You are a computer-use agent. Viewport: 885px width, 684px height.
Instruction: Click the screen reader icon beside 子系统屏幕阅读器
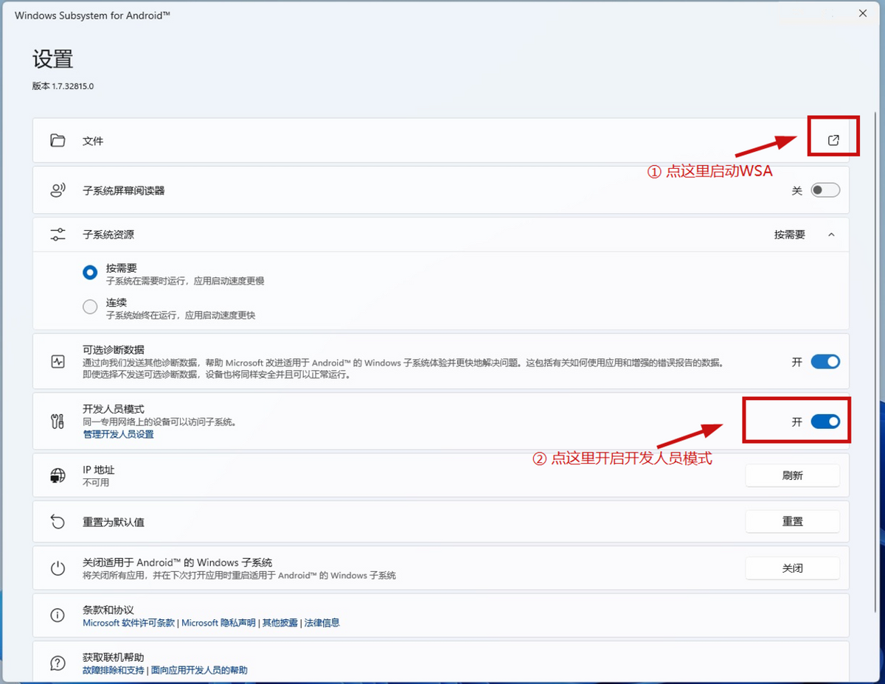(x=58, y=189)
